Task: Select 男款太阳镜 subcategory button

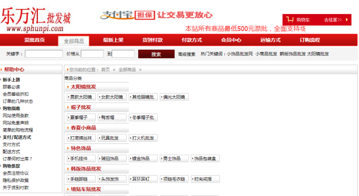Action: pos(81,97)
